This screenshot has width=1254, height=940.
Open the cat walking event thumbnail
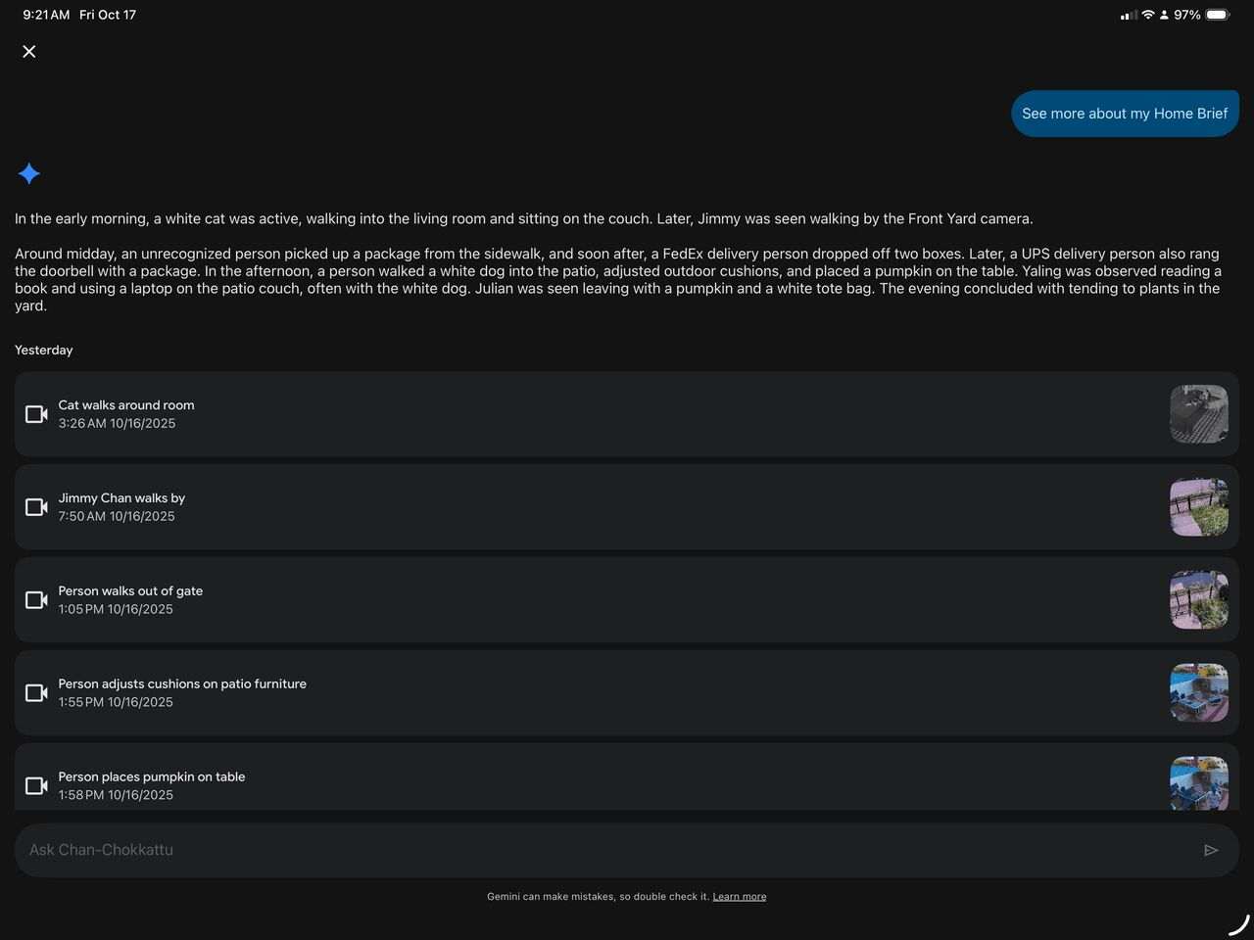(x=1198, y=414)
